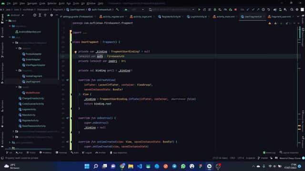Collapse the manifests folder in project tree
The width and height of the screenshot is (305, 171).
pyautogui.click(x=10, y=26)
